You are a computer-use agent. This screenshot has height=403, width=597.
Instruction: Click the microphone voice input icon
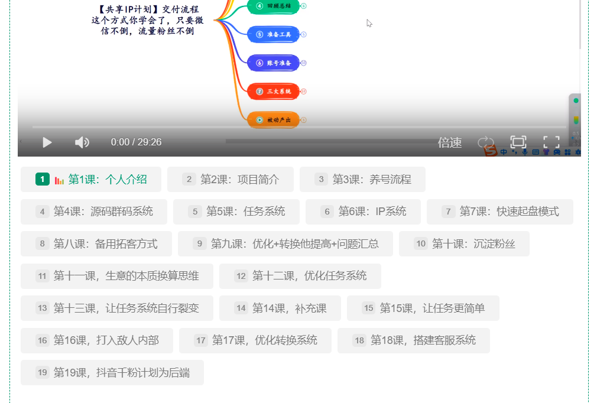click(525, 152)
